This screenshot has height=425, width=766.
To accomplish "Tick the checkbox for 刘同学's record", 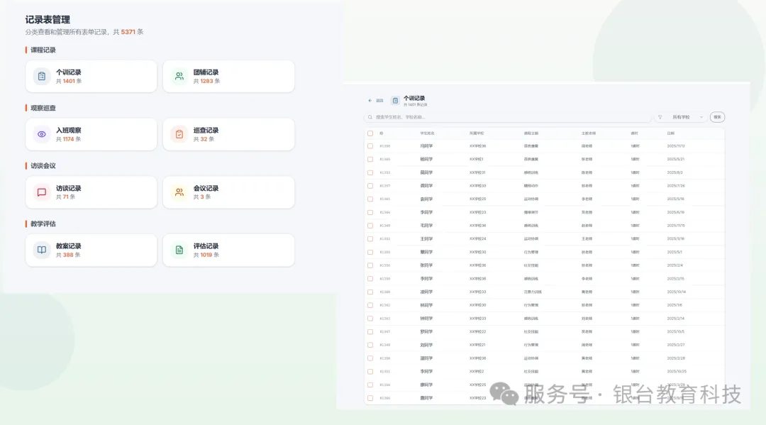I will click(x=370, y=345).
